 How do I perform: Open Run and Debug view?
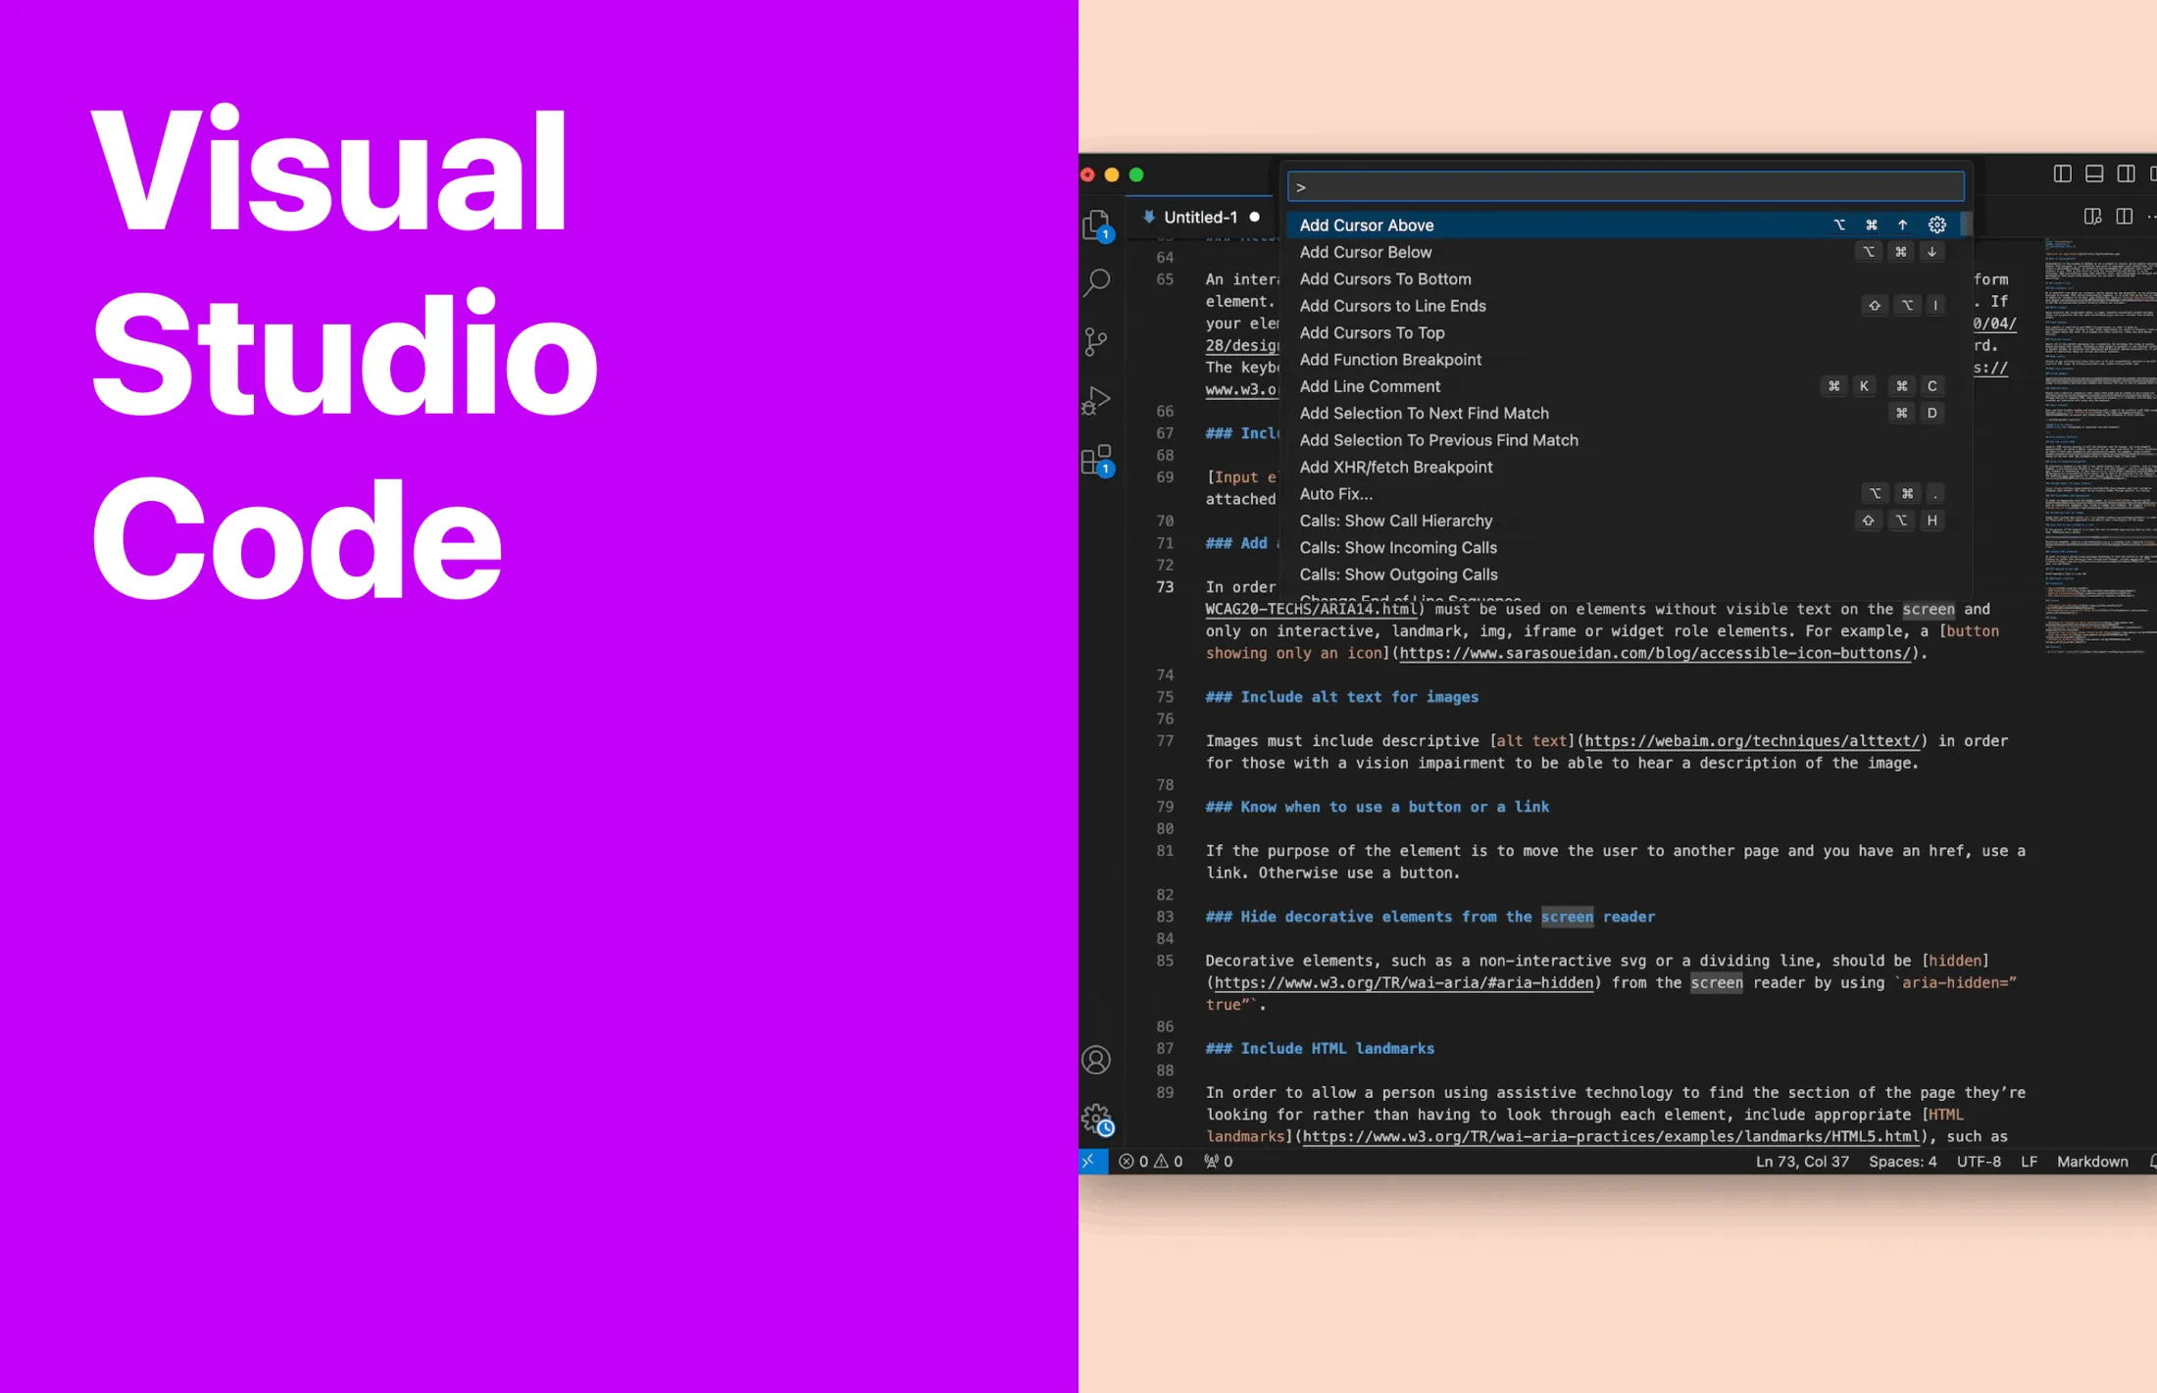[x=1097, y=400]
